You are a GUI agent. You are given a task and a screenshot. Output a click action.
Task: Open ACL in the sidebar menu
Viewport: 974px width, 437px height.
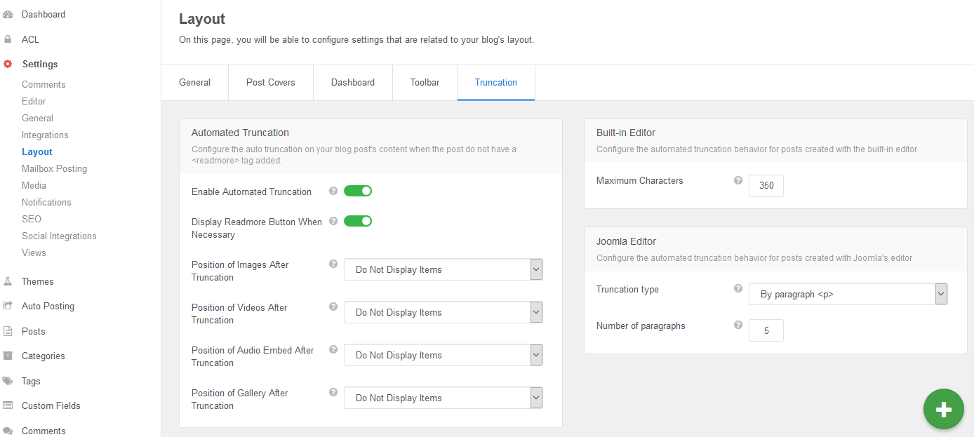tap(30, 39)
